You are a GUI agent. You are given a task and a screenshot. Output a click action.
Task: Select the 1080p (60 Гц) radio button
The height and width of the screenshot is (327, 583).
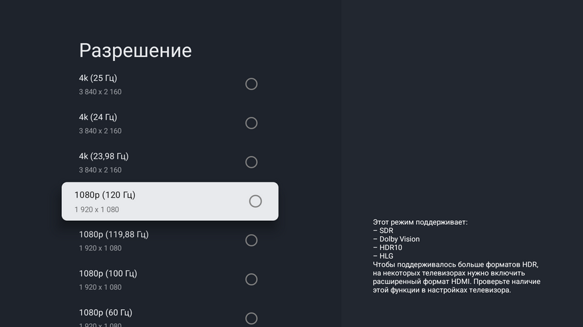(251, 318)
